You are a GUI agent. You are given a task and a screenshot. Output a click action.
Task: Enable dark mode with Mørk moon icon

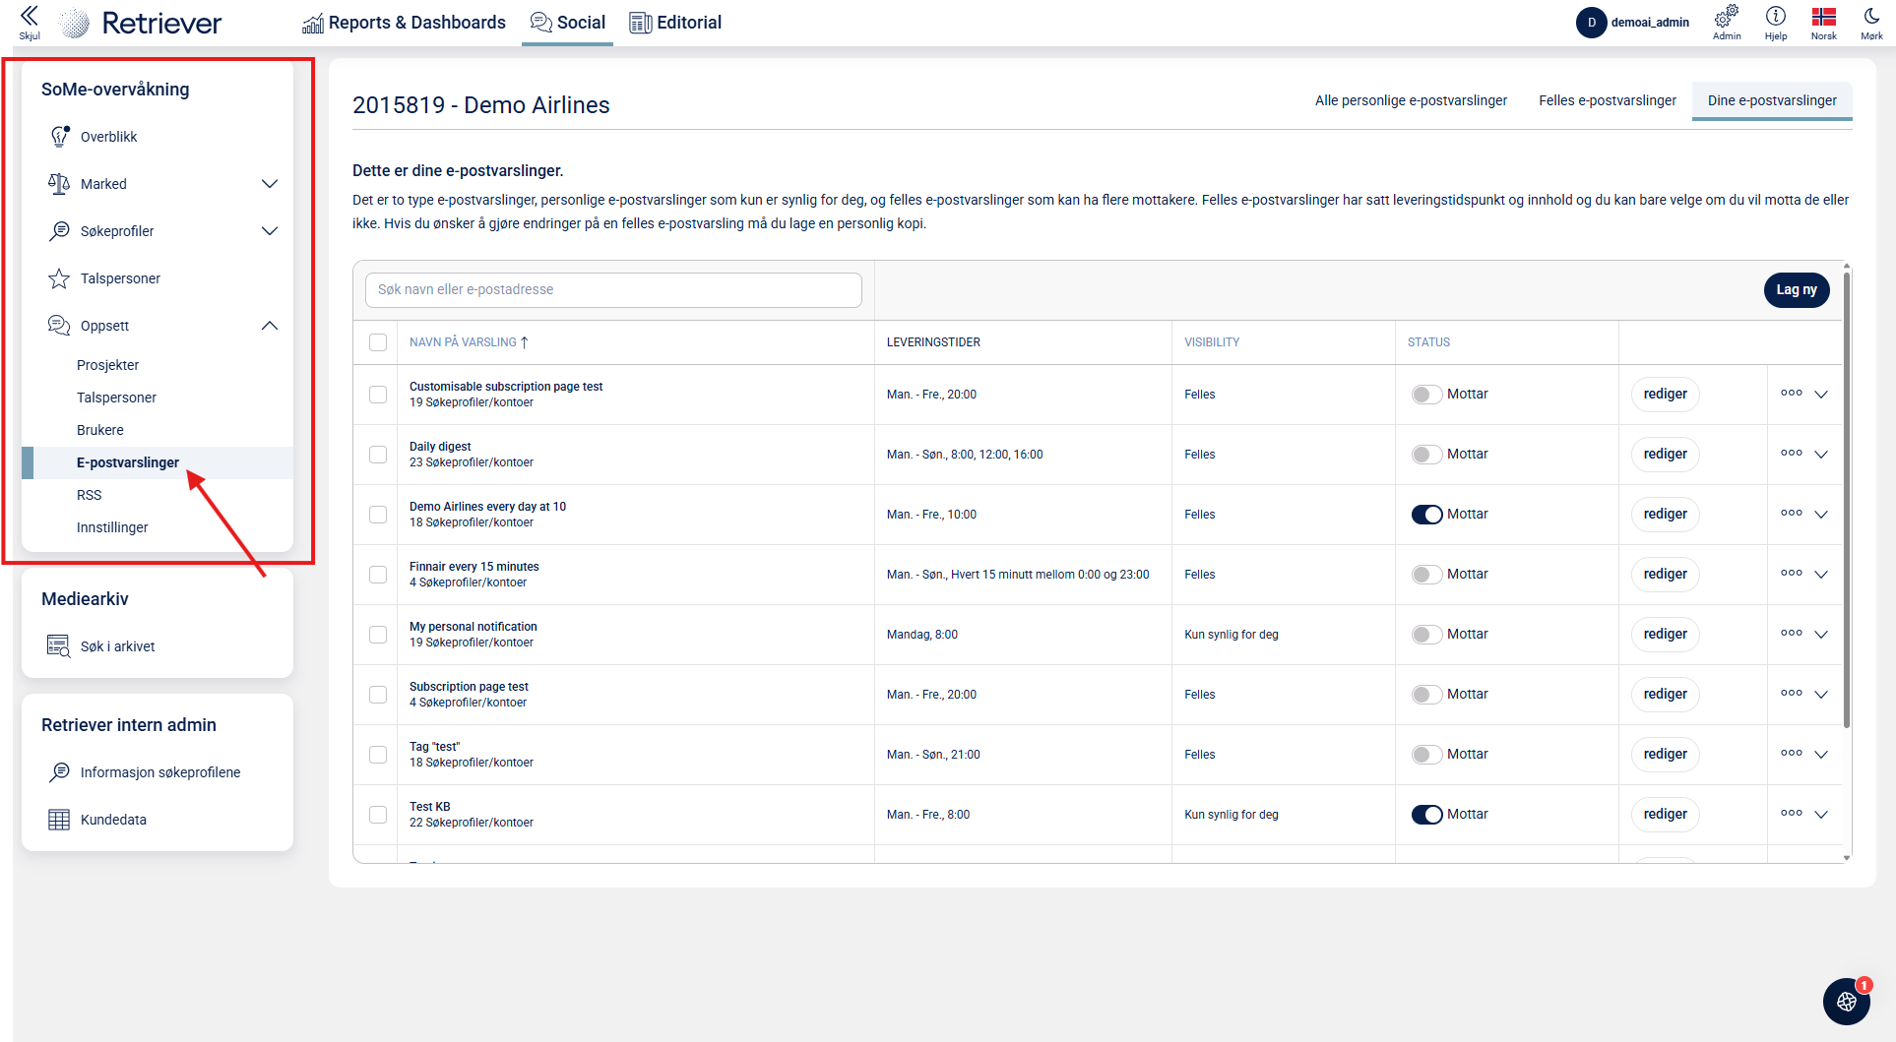point(1871,17)
